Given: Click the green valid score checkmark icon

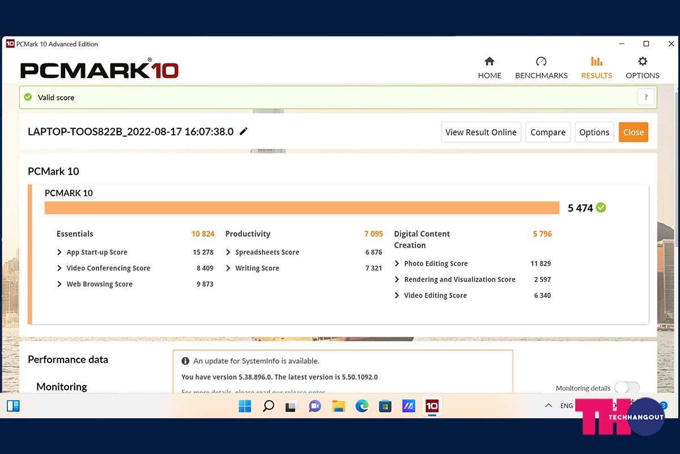Looking at the screenshot, I should (x=28, y=97).
